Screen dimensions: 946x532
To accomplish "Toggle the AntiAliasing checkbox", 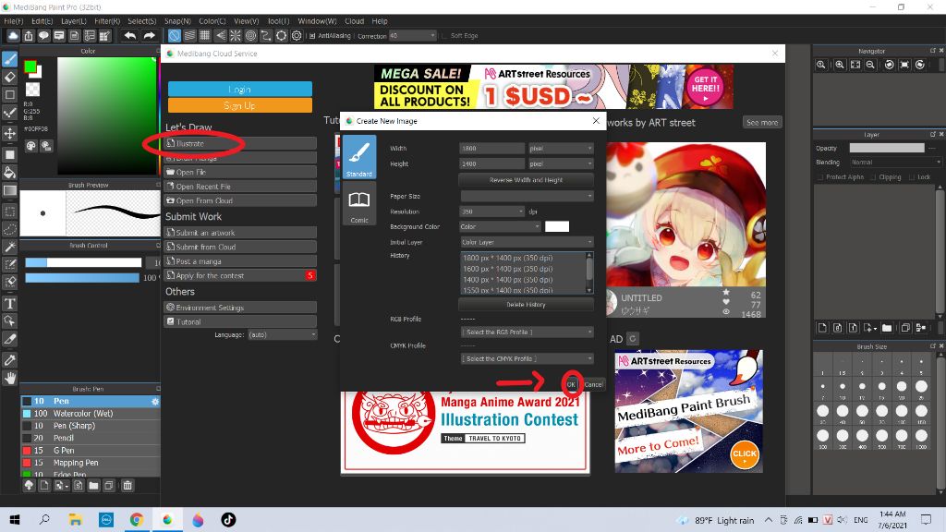I will click(312, 36).
